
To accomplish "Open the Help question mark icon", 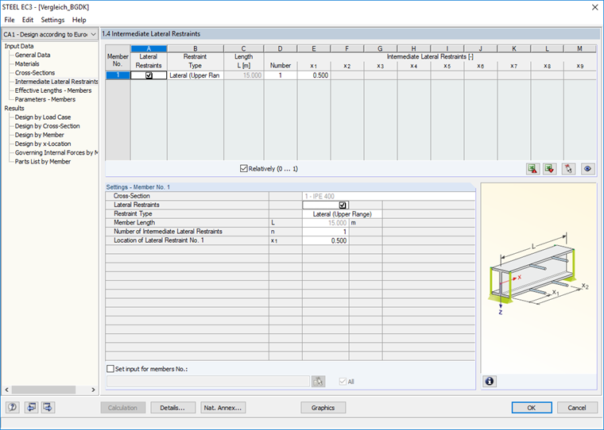I will [x=13, y=407].
